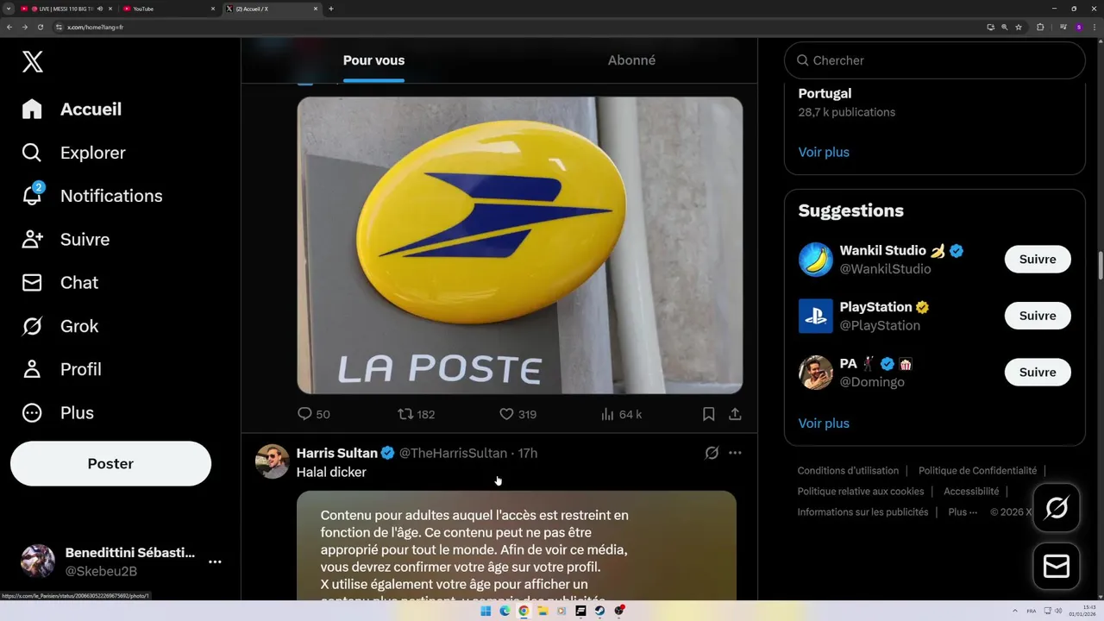Screen dimensions: 1104x621
Task: Bookmark this page with the star
Action: tap(1019, 27)
